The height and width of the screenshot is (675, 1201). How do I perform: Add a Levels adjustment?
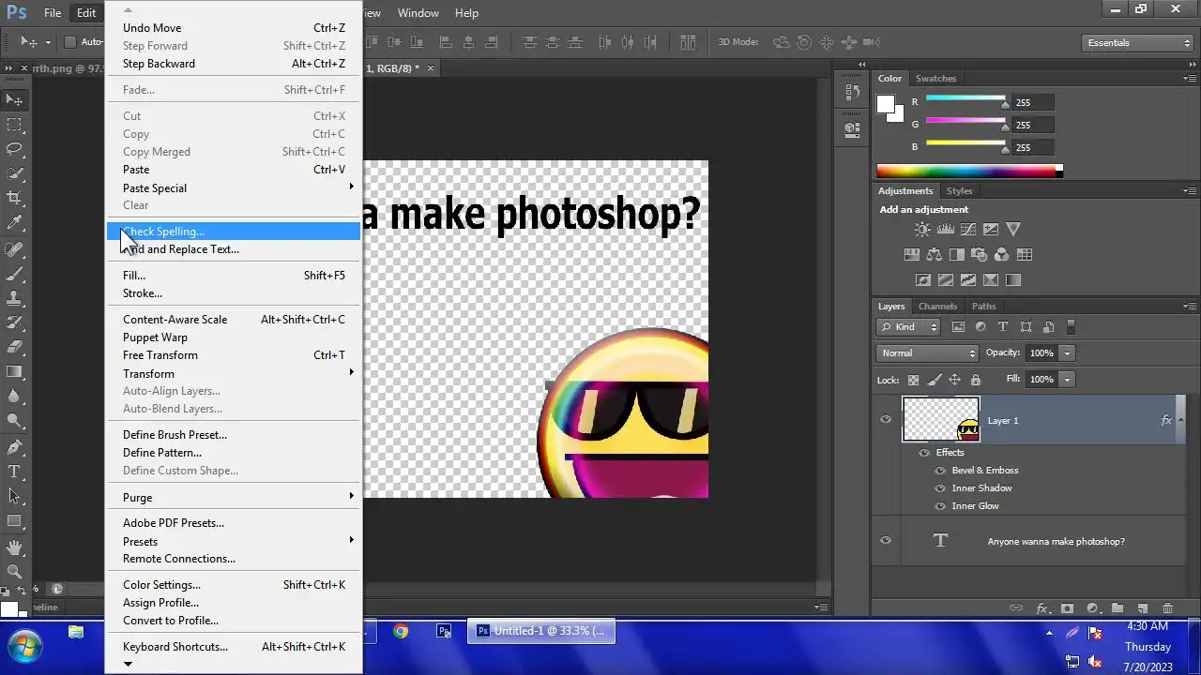click(946, 230)
